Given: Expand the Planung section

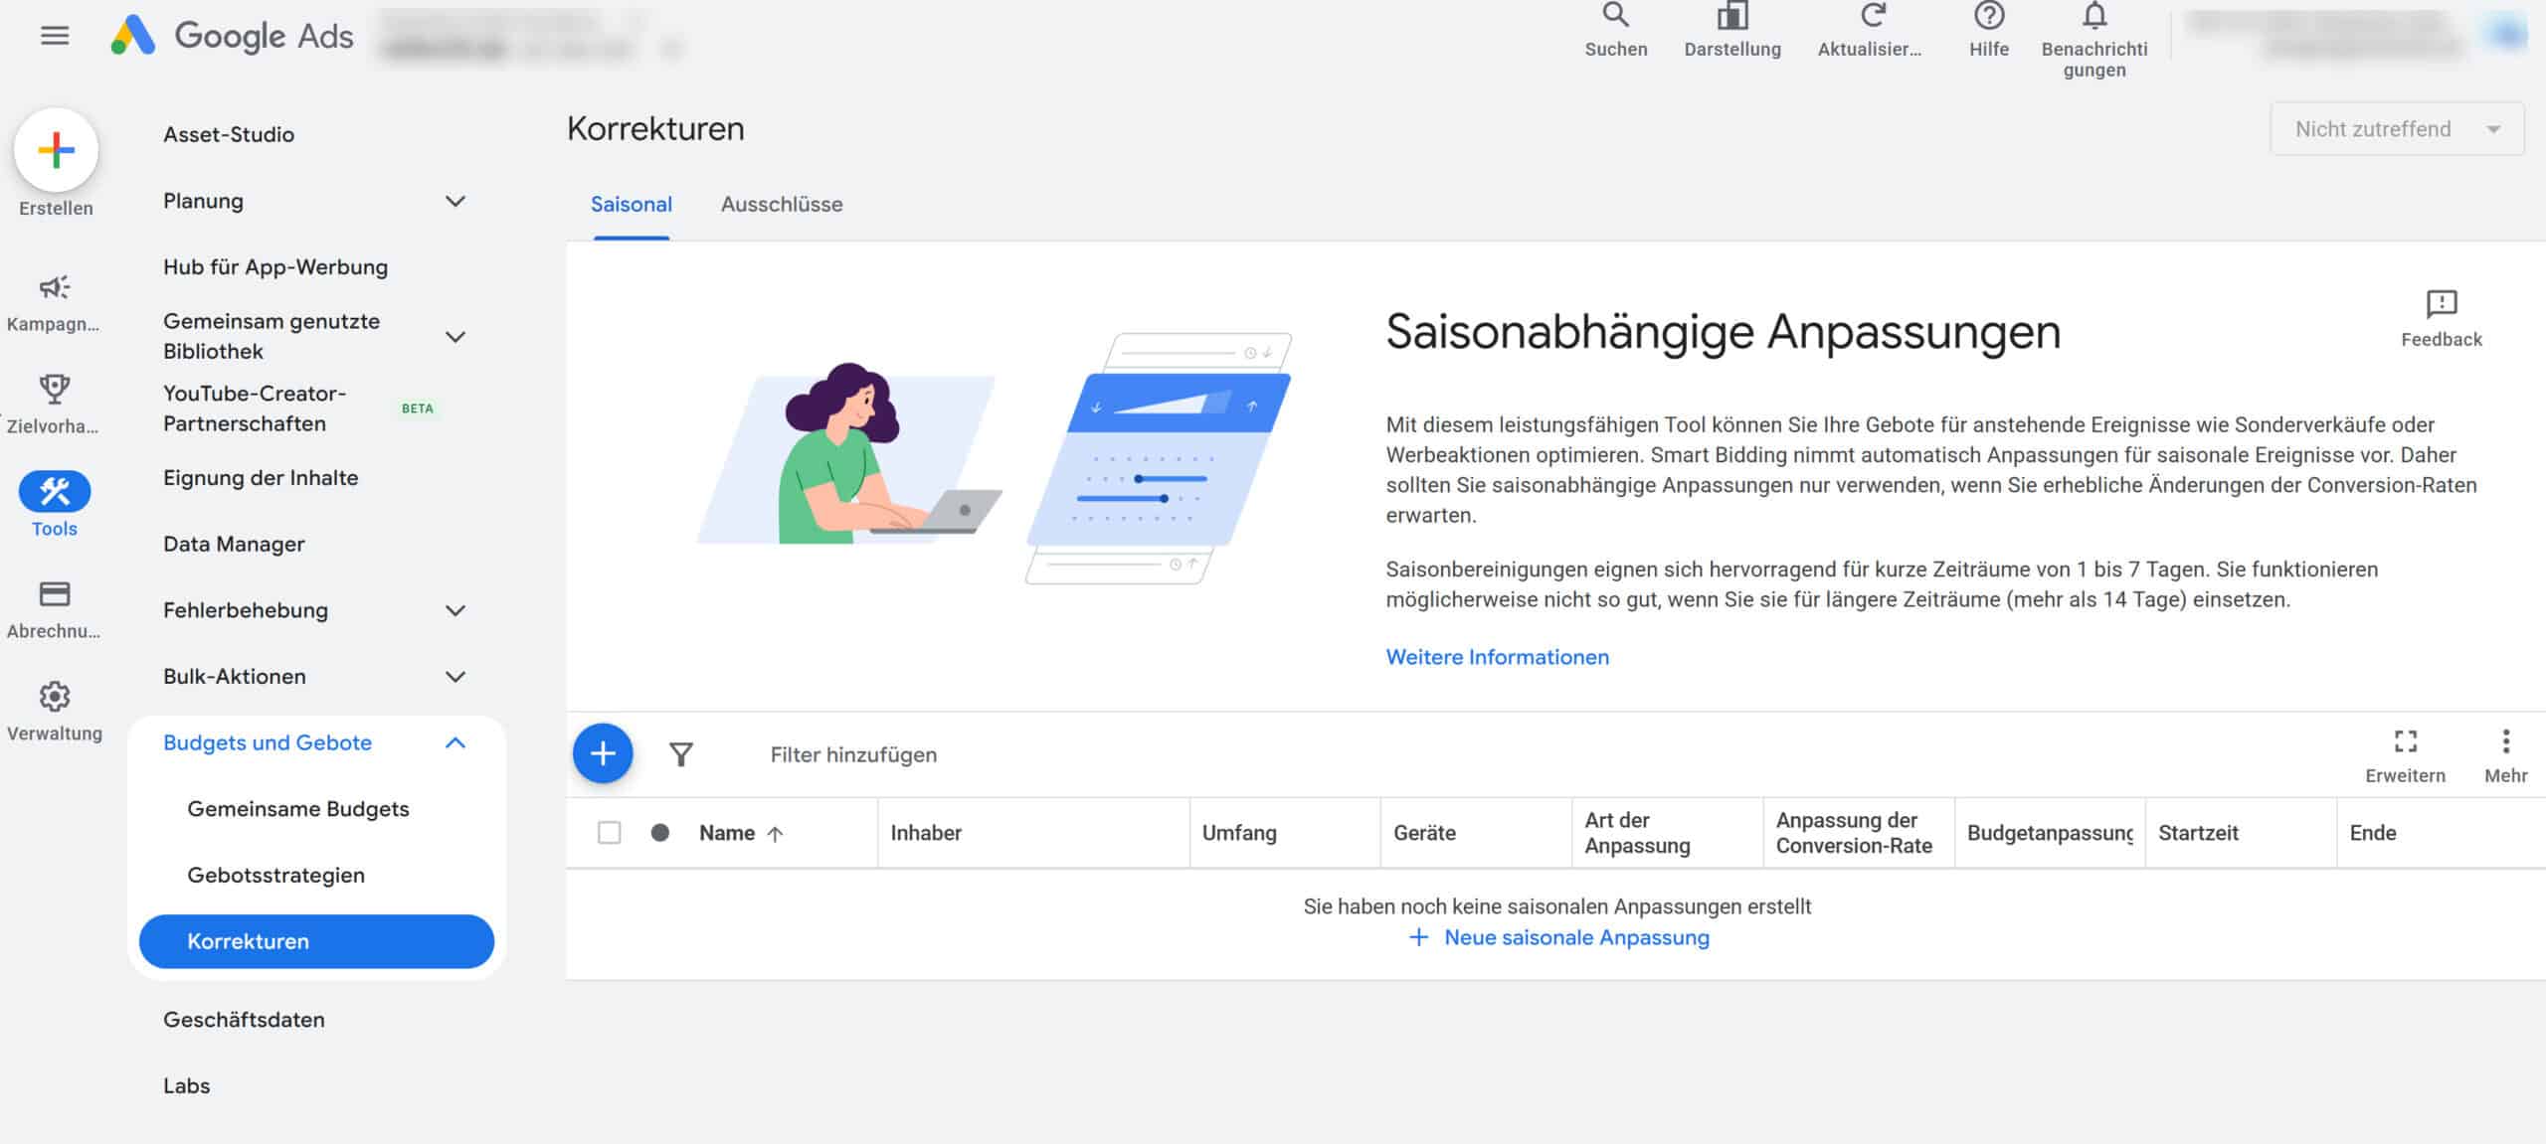Looking at the screenshot, I should 455,201.
